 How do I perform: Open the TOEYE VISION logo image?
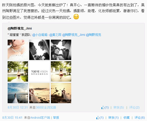[x=39, y=71]
